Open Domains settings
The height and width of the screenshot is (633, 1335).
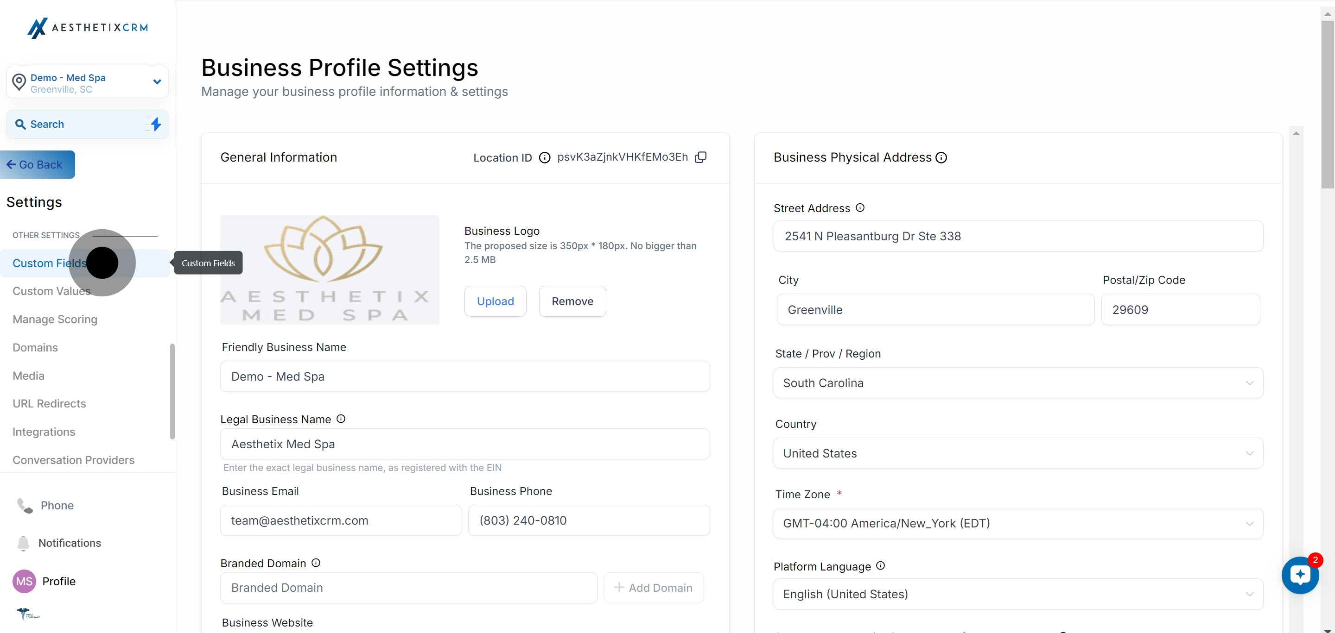click(35, 348)
